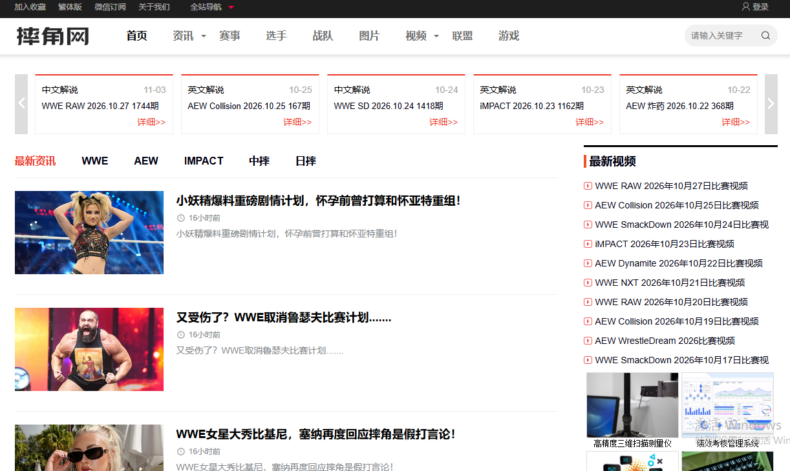
Task: Open the 高精度三维扫描测量仪 ad thumbnail
Action: pos(632,405)
